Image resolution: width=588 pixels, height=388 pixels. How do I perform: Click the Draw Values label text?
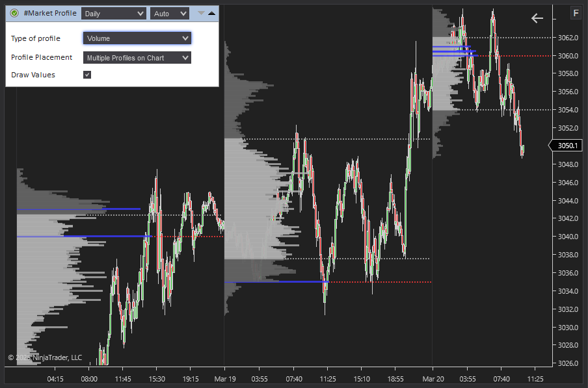click(33, 75)
